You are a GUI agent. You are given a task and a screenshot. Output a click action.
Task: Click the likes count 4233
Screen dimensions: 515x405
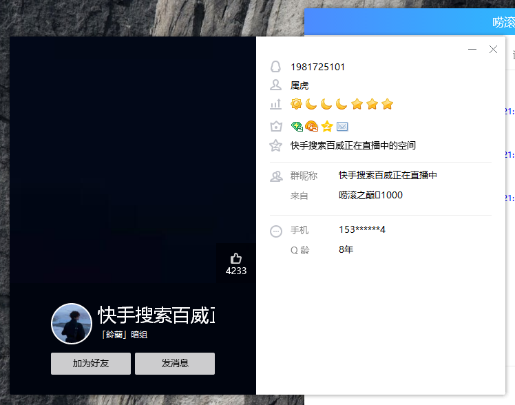pyautogui.click(x=236, y=271)
